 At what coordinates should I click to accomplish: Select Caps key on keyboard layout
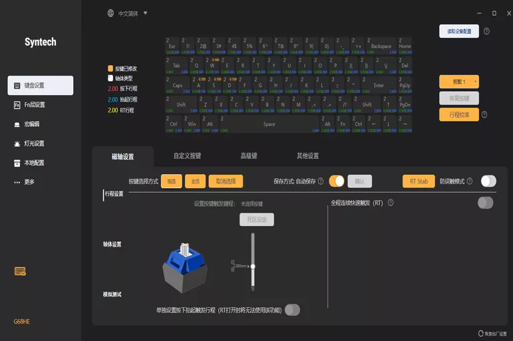tap(178, 85)
